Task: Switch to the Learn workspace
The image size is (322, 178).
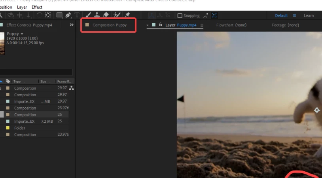Action: (x=309, y=15)
